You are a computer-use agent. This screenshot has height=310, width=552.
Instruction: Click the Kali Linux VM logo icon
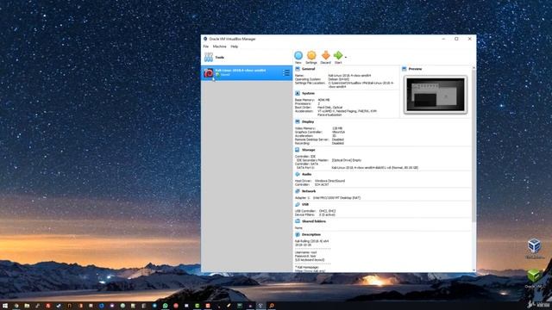pos(209,72)
